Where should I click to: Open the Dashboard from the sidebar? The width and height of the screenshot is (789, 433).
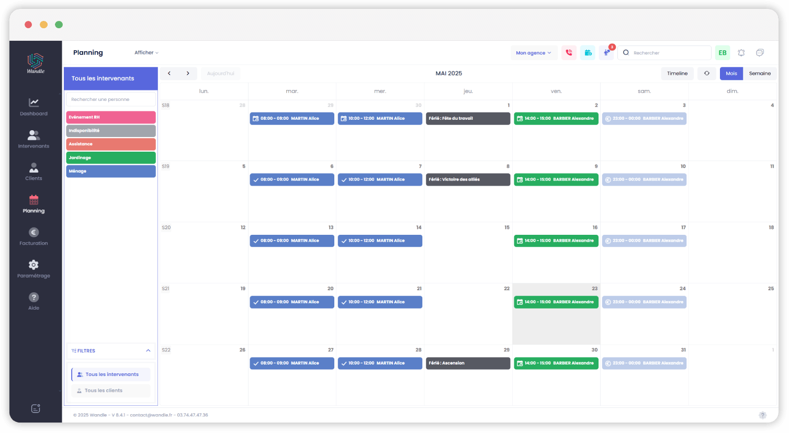[33, 107]
